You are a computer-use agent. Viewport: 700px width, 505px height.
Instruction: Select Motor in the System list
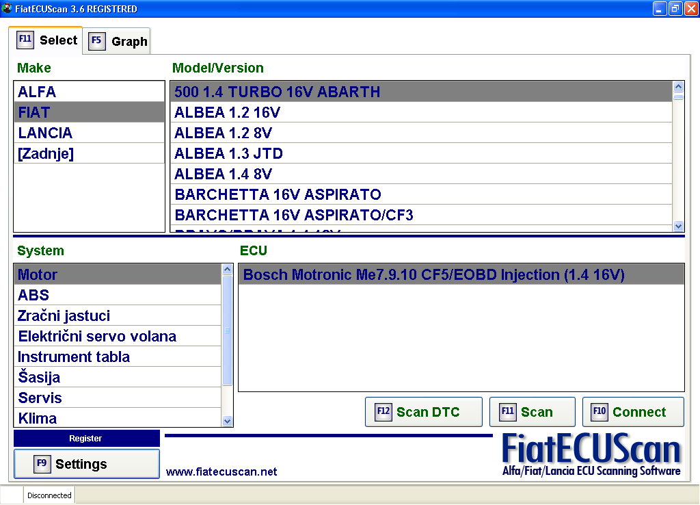point(118,274)
